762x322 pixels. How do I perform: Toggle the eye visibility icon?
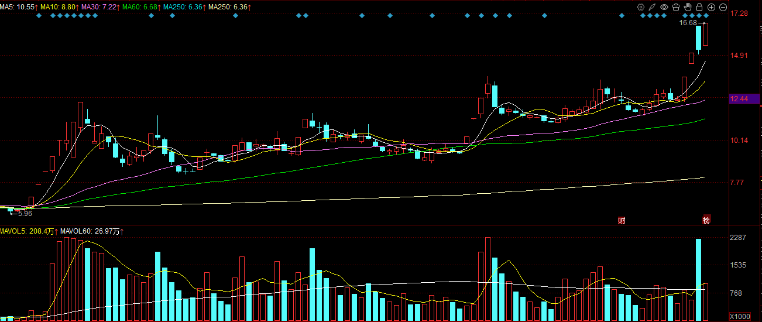[664, 7]
